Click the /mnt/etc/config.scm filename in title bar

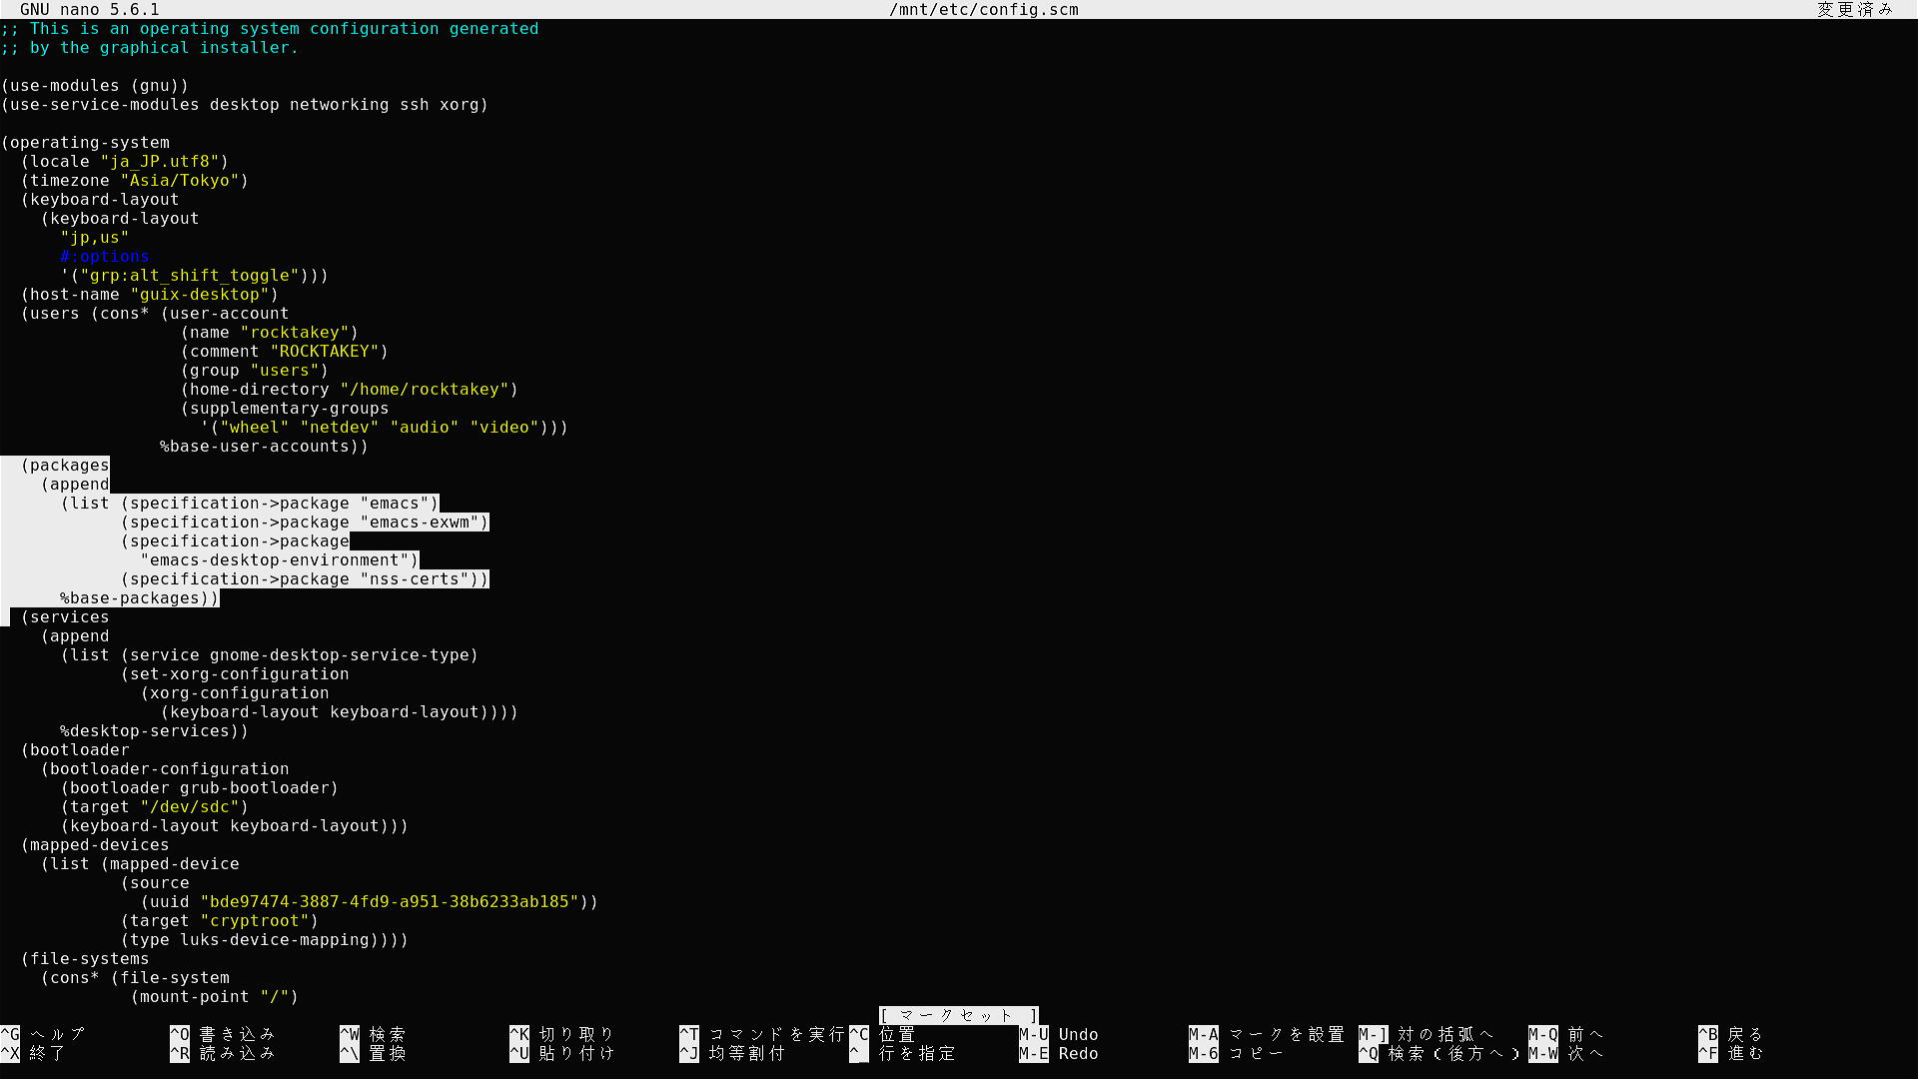point(983,10)
